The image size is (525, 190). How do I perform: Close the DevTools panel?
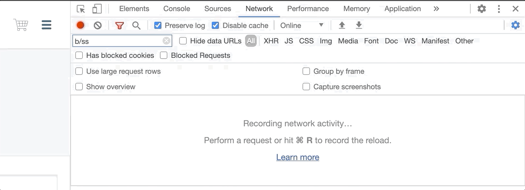pyautogui.click(x=516, y=9)
